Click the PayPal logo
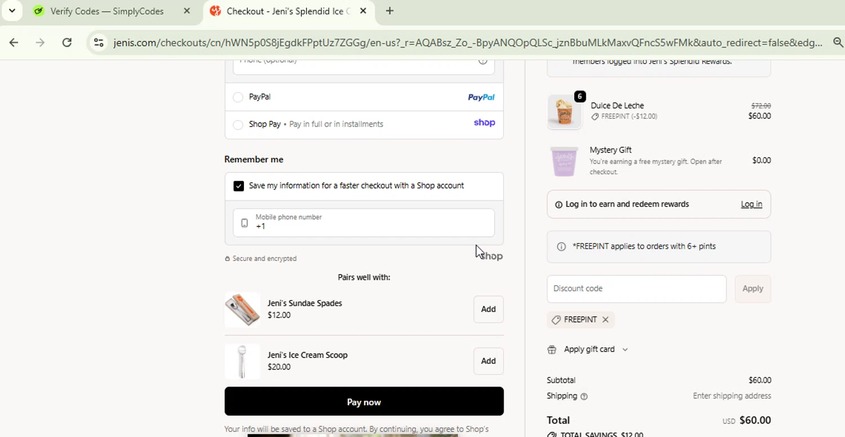The image size is (845, 437). pos(481,97)
